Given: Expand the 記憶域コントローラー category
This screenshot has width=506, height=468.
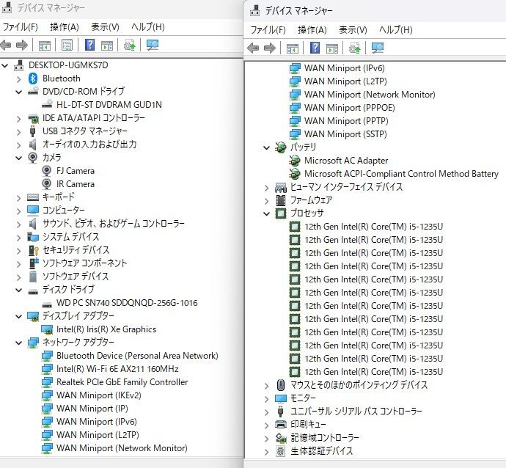Looking at the screenshot, I should (266, 439).
